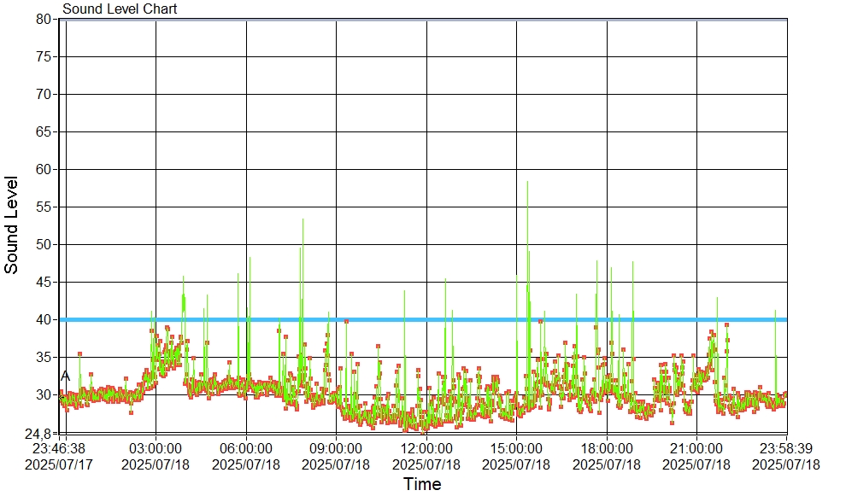Click the 80 value on y-axis

44,19
